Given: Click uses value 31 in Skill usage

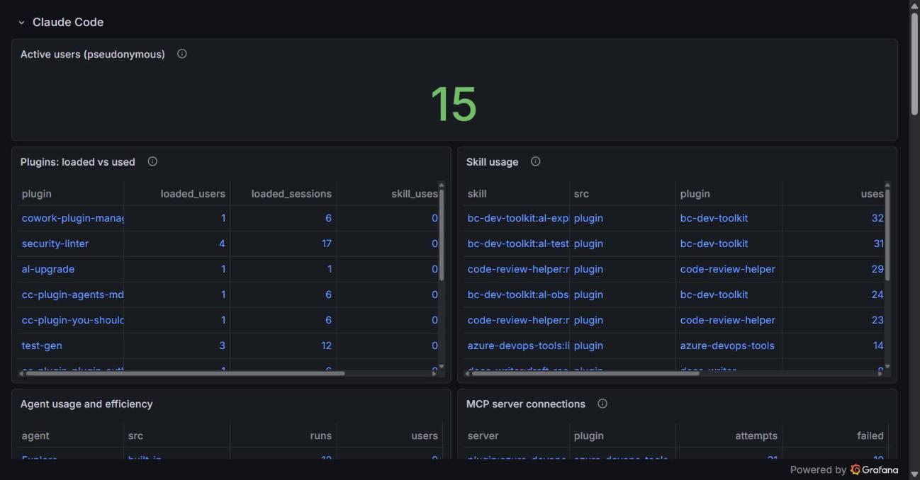Looking at the screenshot, I should [x=878, y=244].
